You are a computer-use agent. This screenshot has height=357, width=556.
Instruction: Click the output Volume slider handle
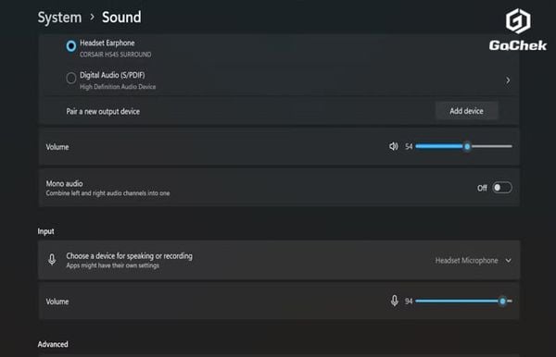coord(467,146)
